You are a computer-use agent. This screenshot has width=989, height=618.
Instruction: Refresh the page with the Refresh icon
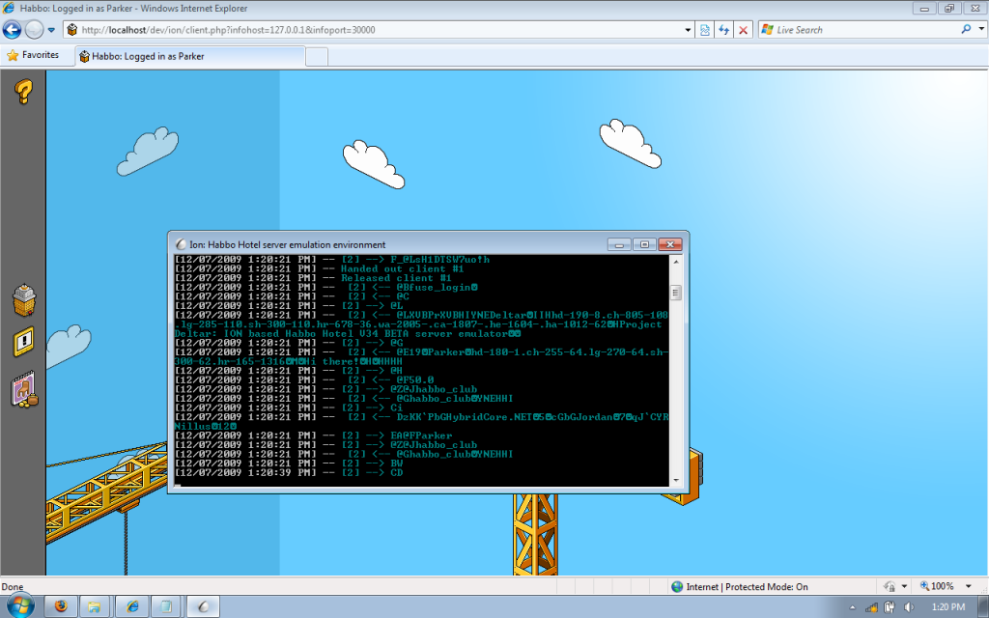pyautogui.click(x=724, y=30)
